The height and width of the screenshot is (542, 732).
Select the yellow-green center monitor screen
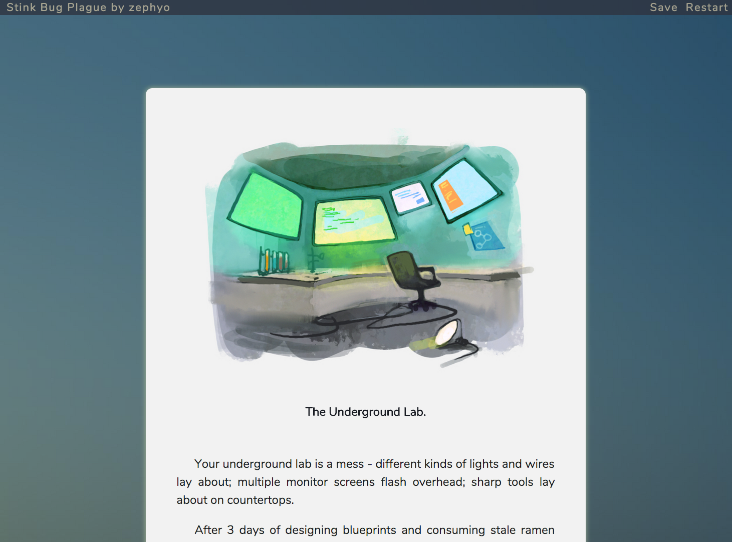(353, 220)
